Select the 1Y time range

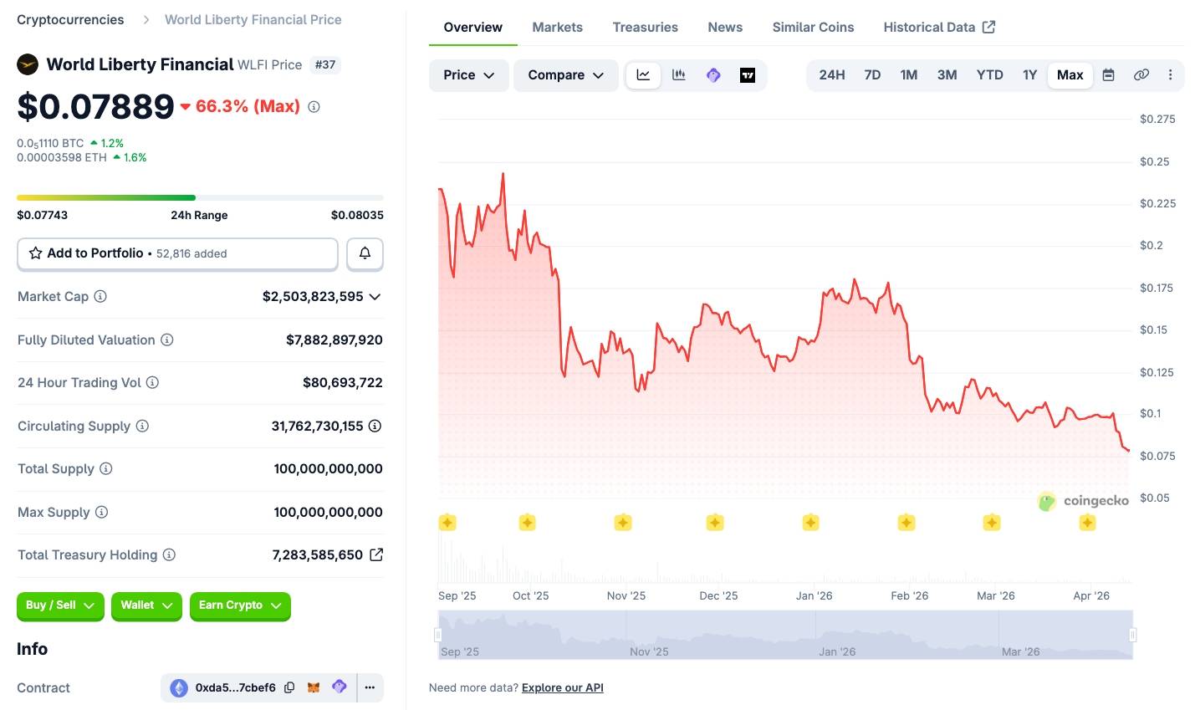(1029, 75)
